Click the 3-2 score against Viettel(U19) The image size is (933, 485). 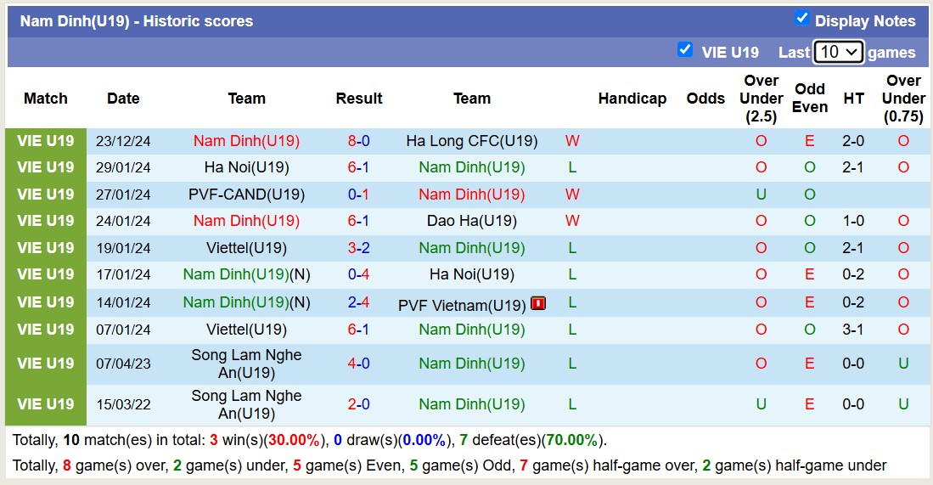coord(358,248)
